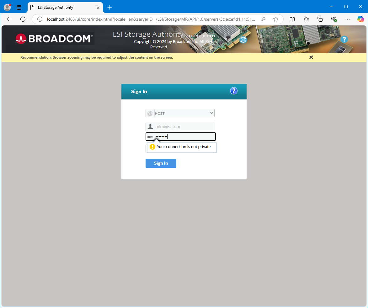Open Edge Settings and more menu

[x=348, y=19]
